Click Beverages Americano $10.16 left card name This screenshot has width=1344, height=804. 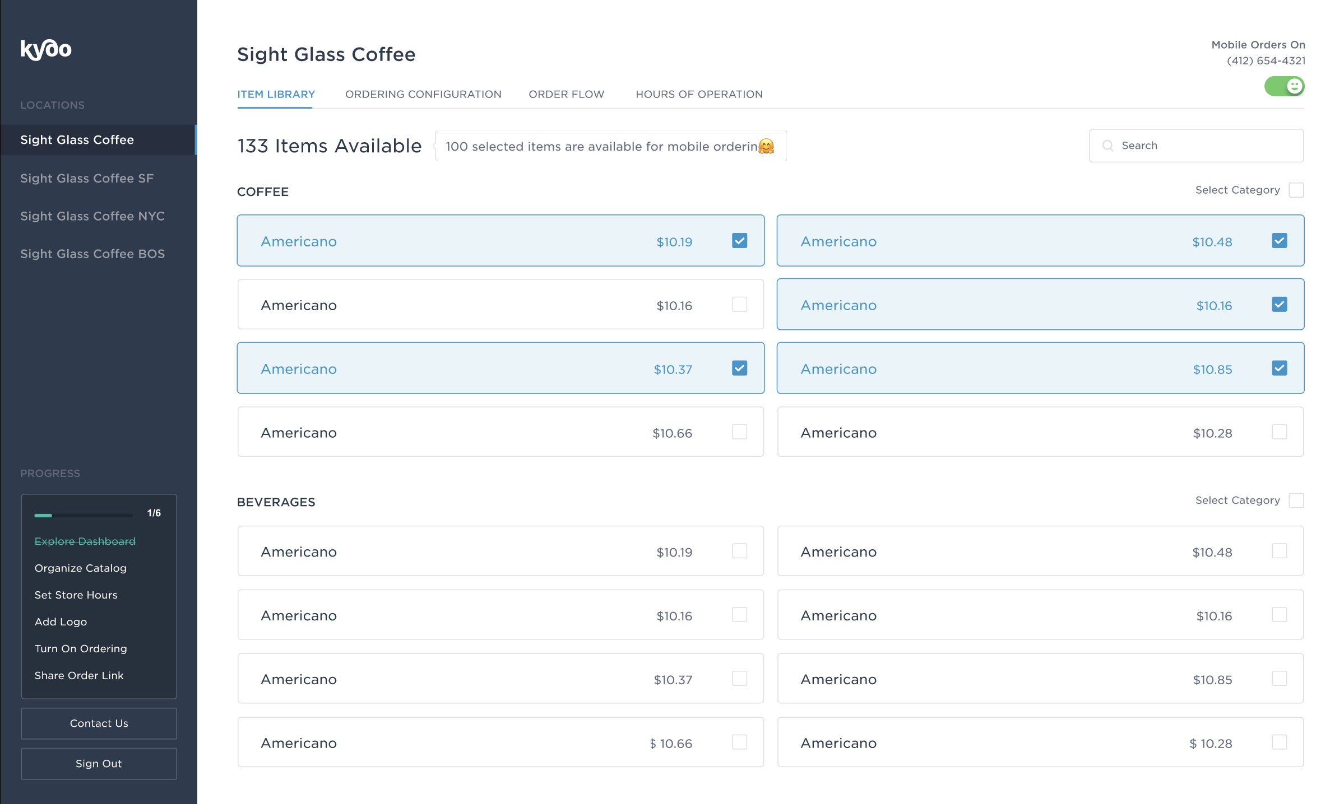tap(299, 616)
